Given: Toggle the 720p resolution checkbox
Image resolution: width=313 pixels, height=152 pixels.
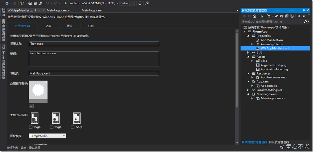Looking at the screenshot, I should click(x=73, y=127).
